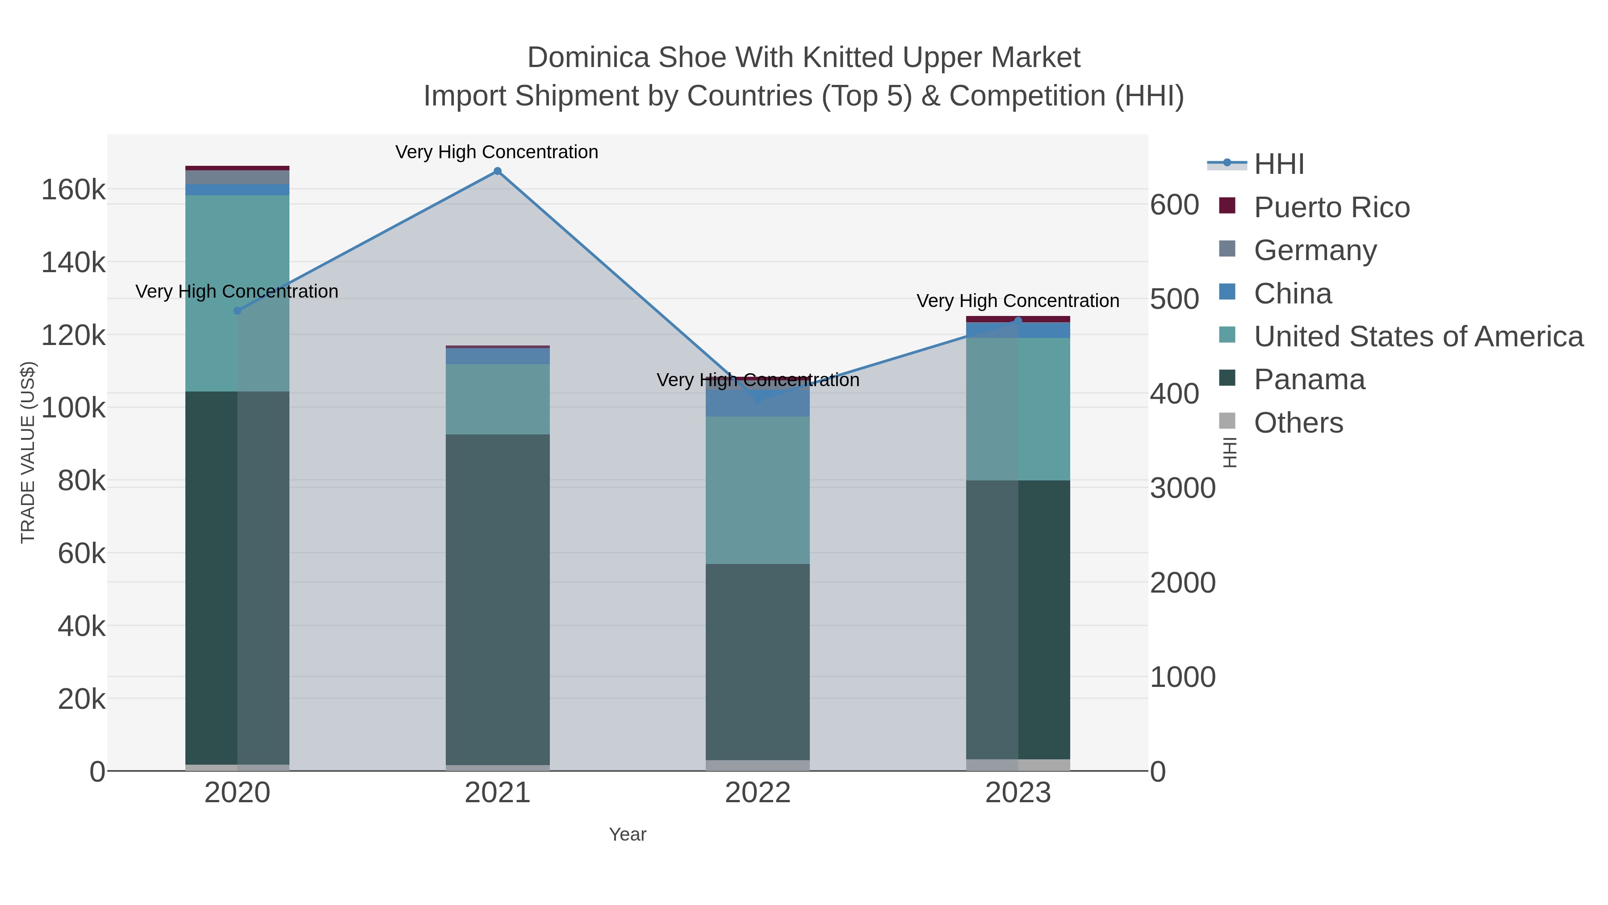The width and height of the screenshot is (1608, 905).
Task: Click the Panama segment of 2022 bar
Action: (758, 662)
